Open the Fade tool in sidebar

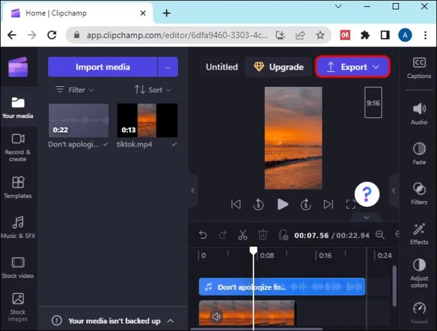419,153
